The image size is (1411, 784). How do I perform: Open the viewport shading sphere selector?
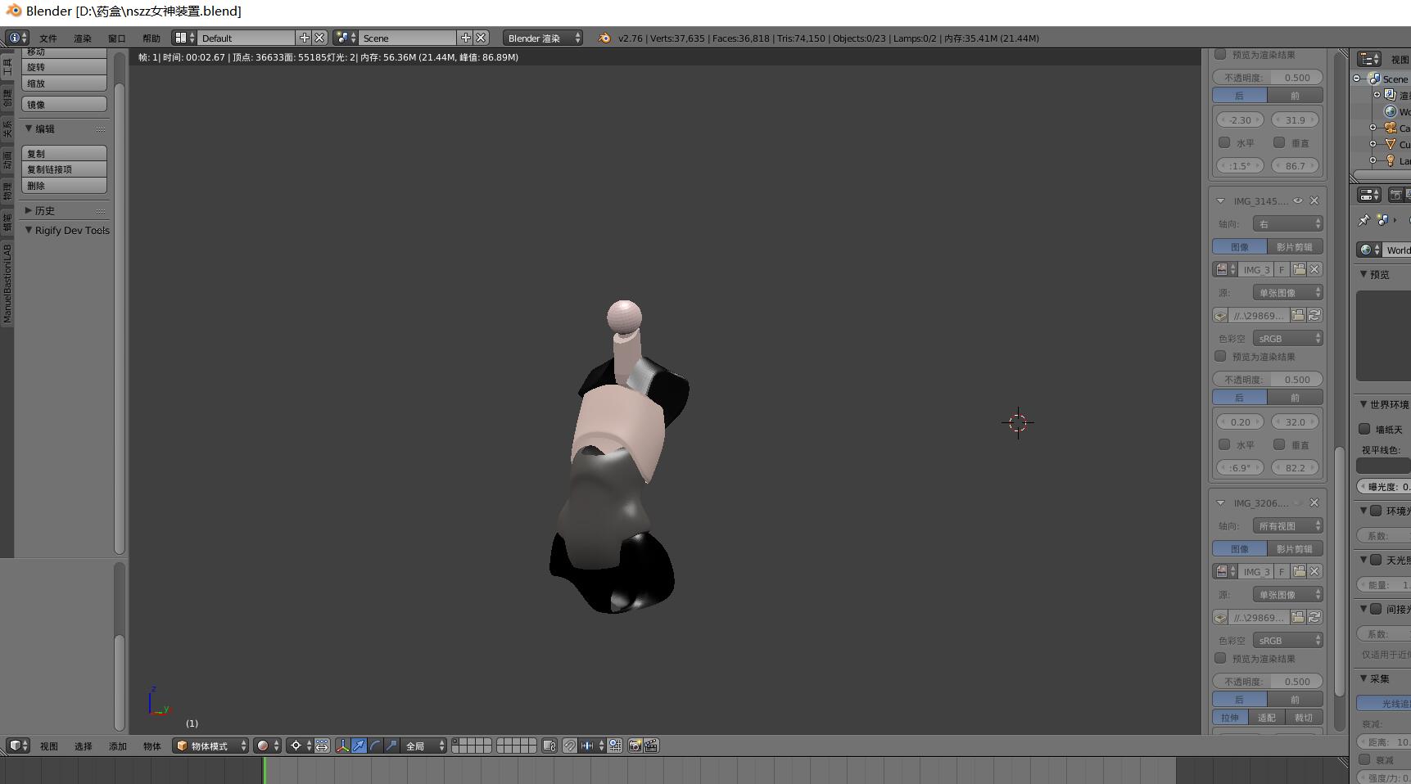coord(267,746)
